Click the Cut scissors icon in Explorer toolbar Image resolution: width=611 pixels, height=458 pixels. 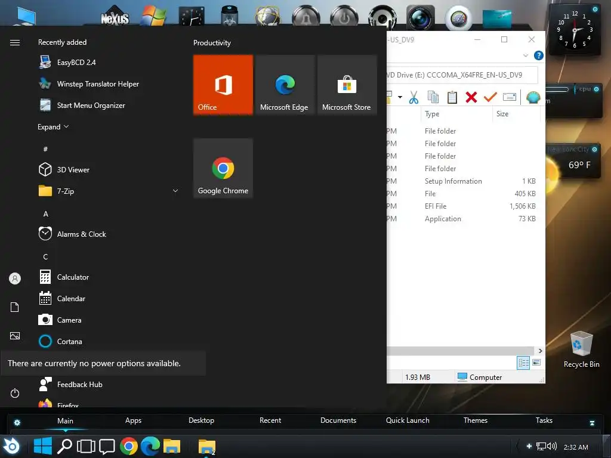click(x=414, y=97)
